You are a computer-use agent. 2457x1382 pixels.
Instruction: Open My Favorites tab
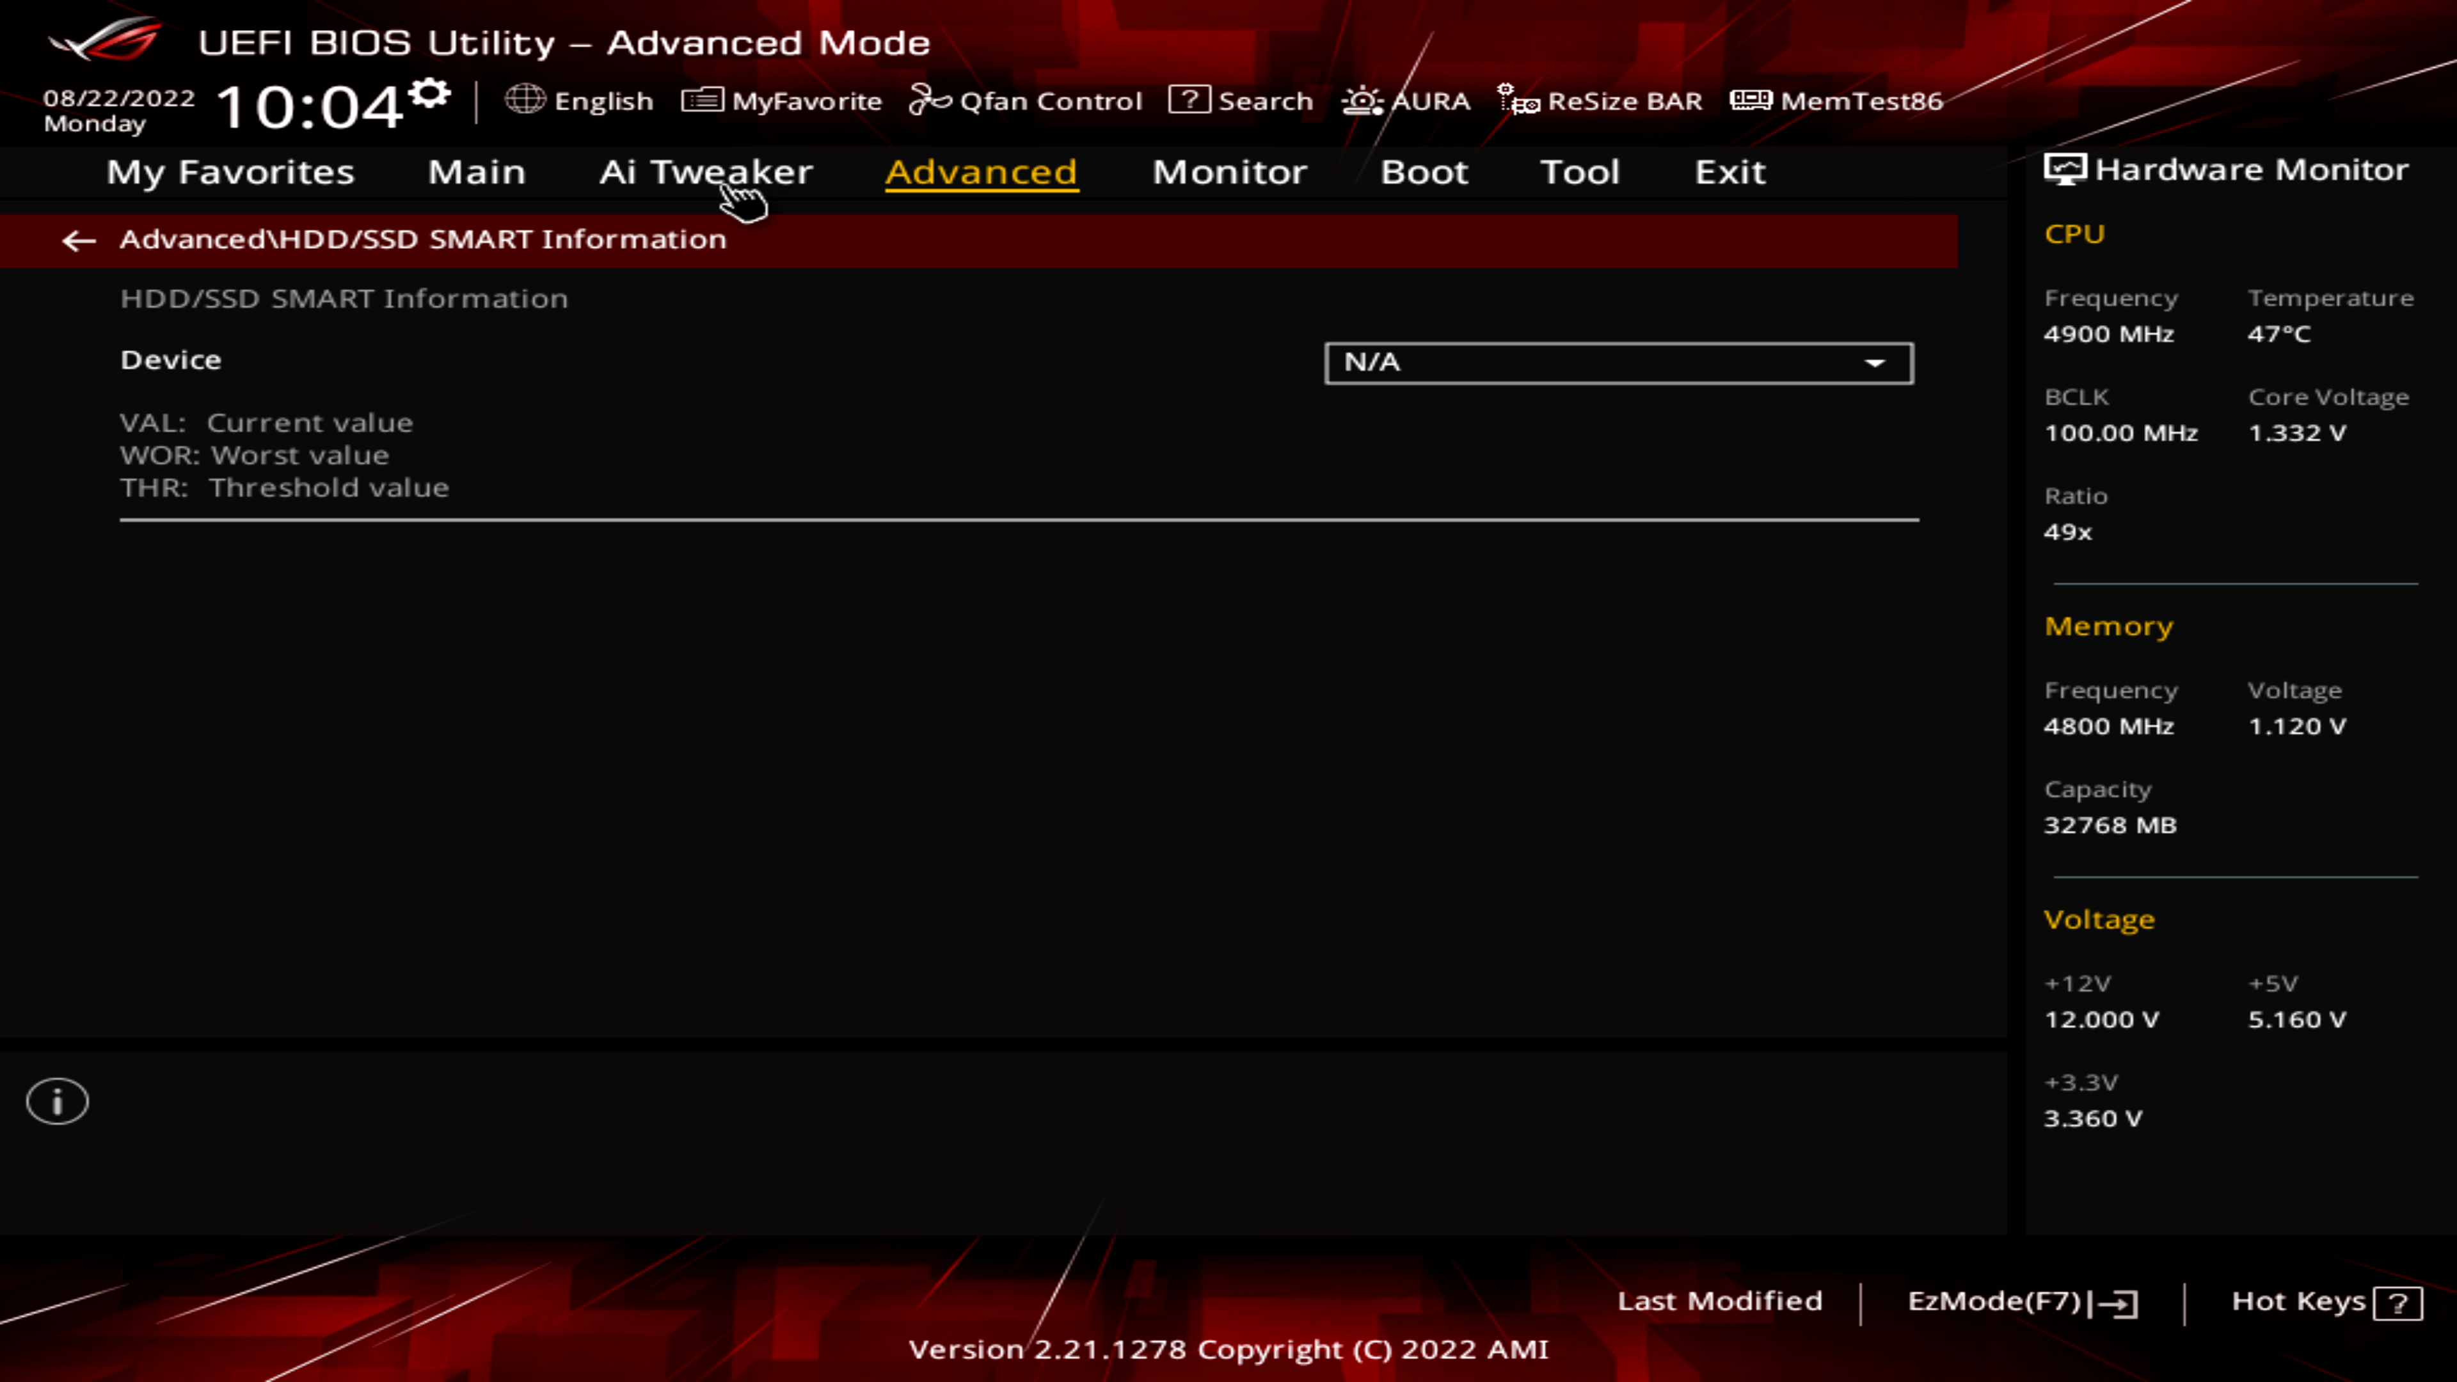(x=231, y=170)
